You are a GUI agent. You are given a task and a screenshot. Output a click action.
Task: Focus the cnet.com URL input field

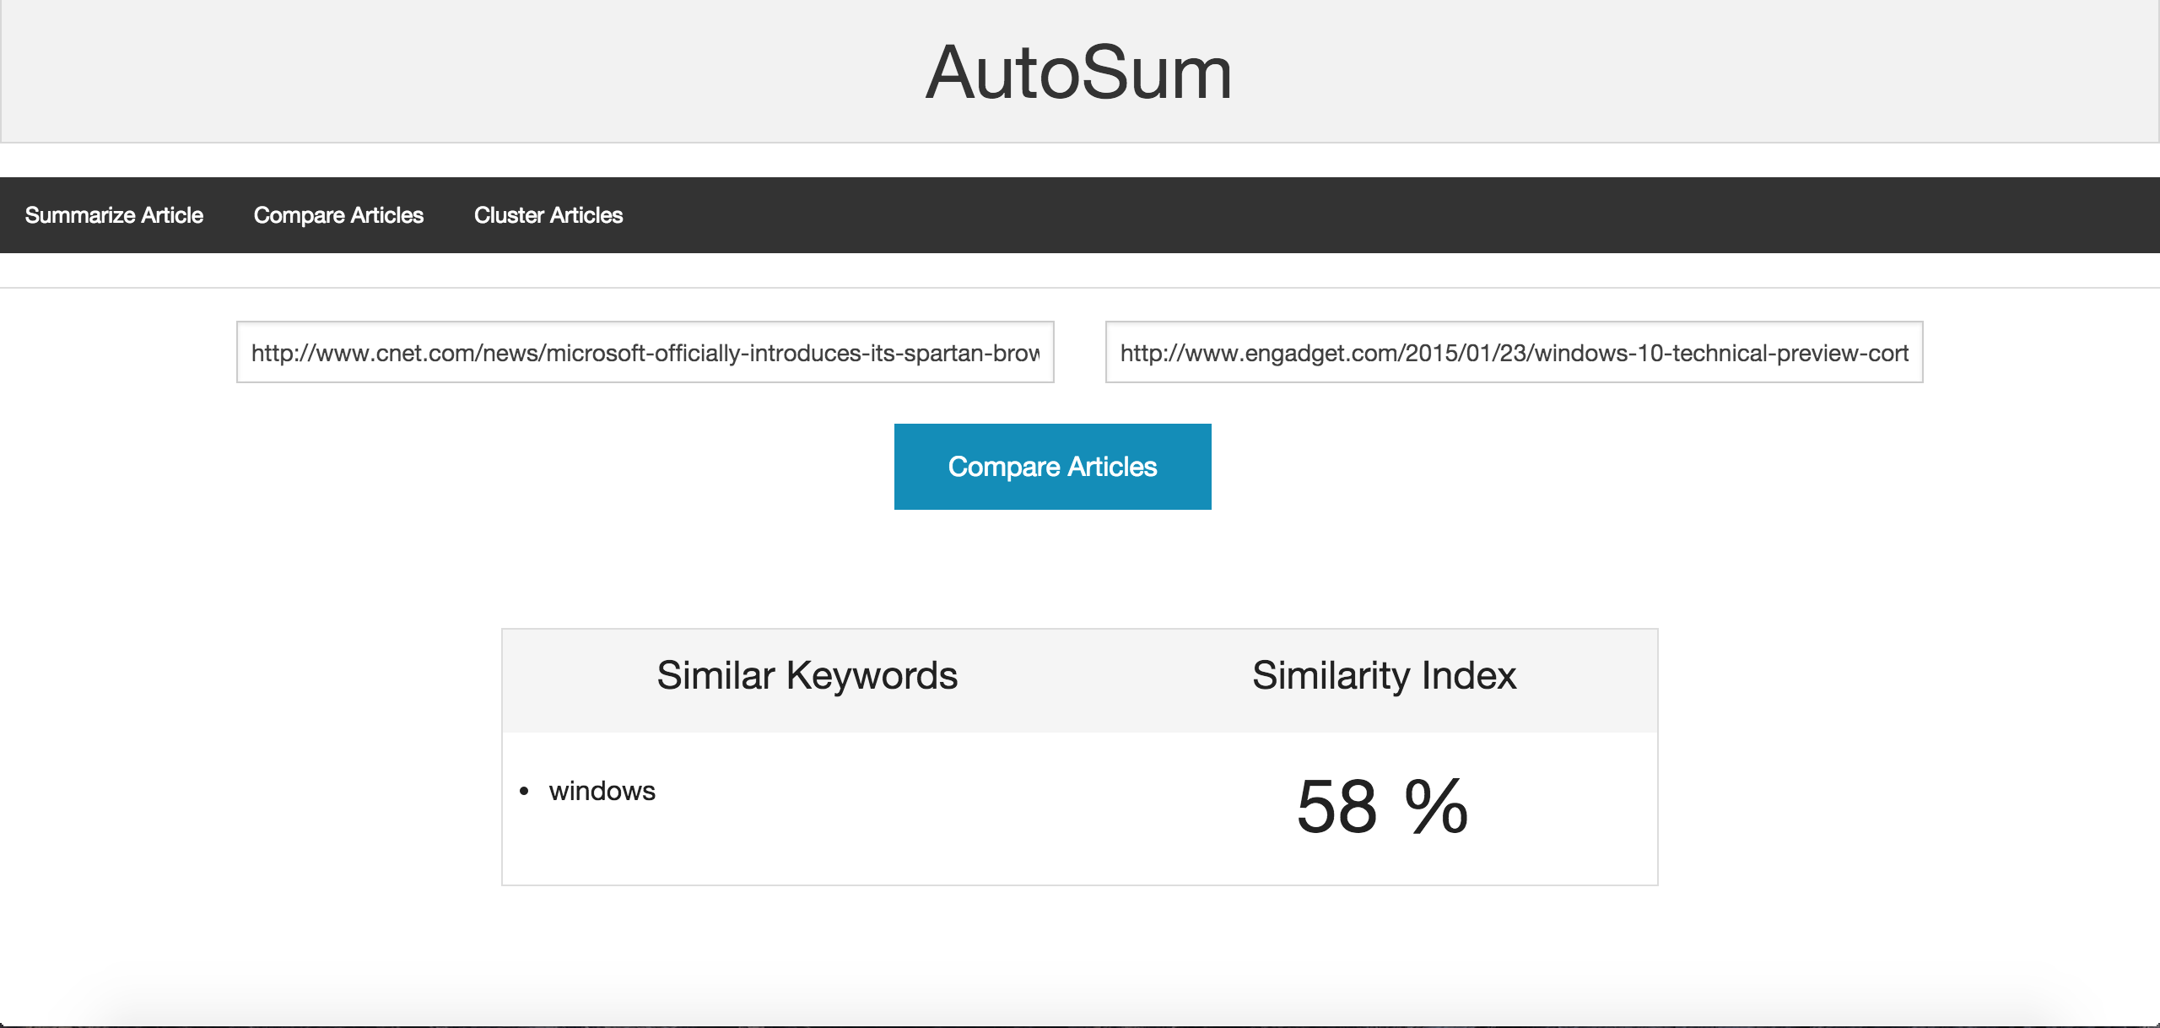pos(645,352)
